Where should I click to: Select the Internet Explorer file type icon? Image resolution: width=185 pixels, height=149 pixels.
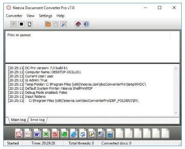tap(73, 133)
